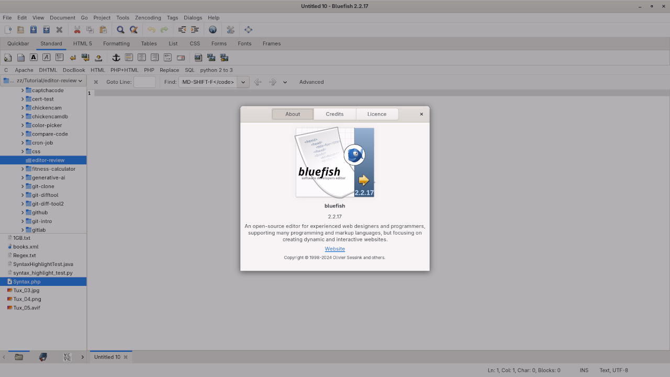Click the Cut scissors icon
The height and width of the screenshot is (377, 670).
pos(77,30)
